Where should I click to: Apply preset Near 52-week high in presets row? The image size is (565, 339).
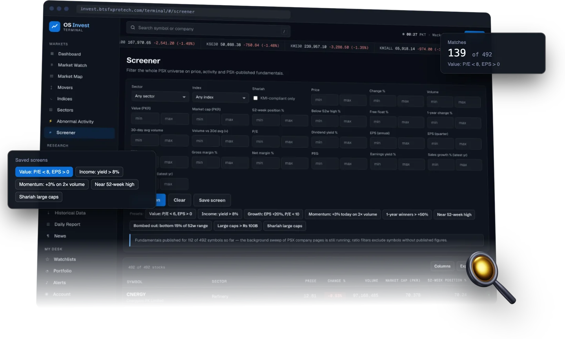(x=454, y=214)
